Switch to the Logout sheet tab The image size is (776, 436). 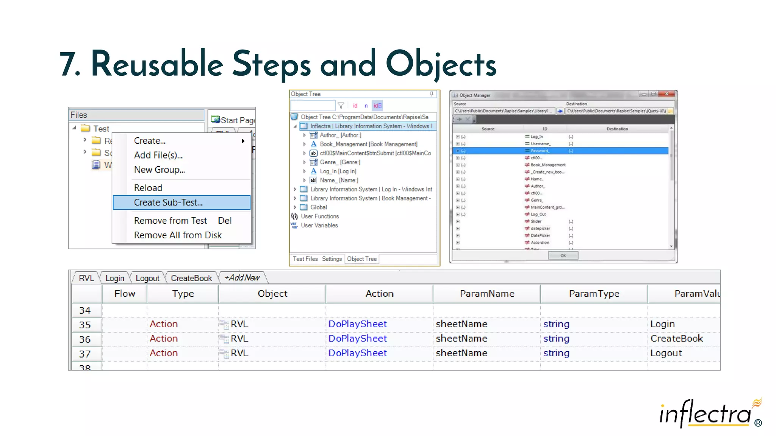147,278
